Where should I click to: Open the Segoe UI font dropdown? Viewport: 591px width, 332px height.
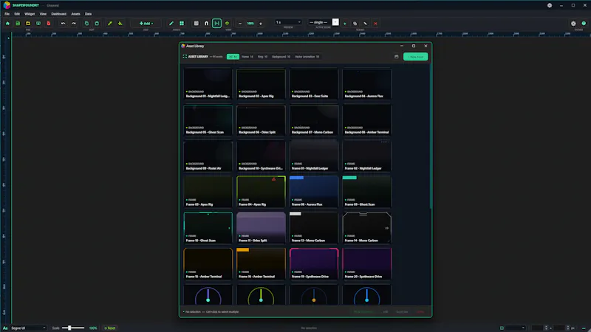pos(28,328)
